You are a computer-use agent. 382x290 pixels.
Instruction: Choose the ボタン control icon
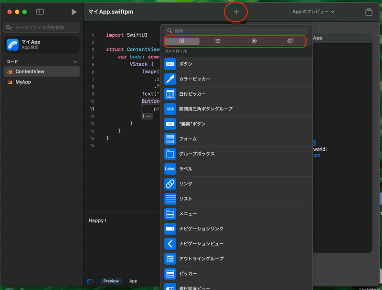tap(170, 64)
